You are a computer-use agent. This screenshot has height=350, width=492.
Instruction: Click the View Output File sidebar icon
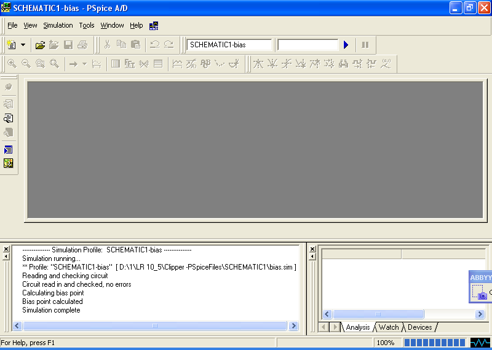click(x=9, y=118)
